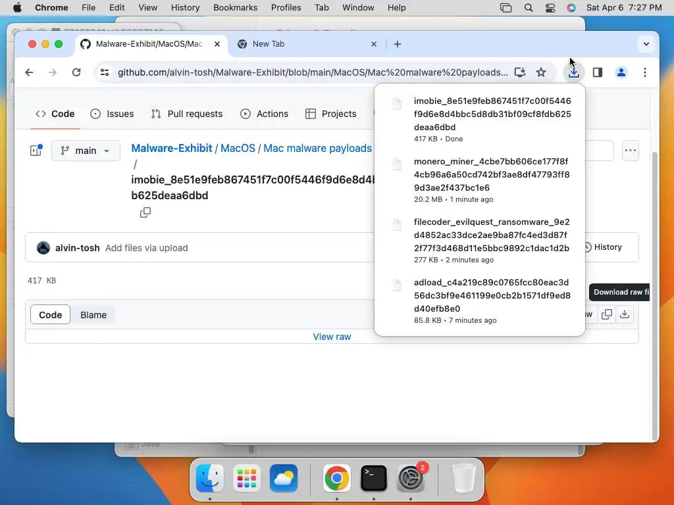Open the main branch dropdown
This screenshot has width=674, height=505.
[x=86, y=151]
